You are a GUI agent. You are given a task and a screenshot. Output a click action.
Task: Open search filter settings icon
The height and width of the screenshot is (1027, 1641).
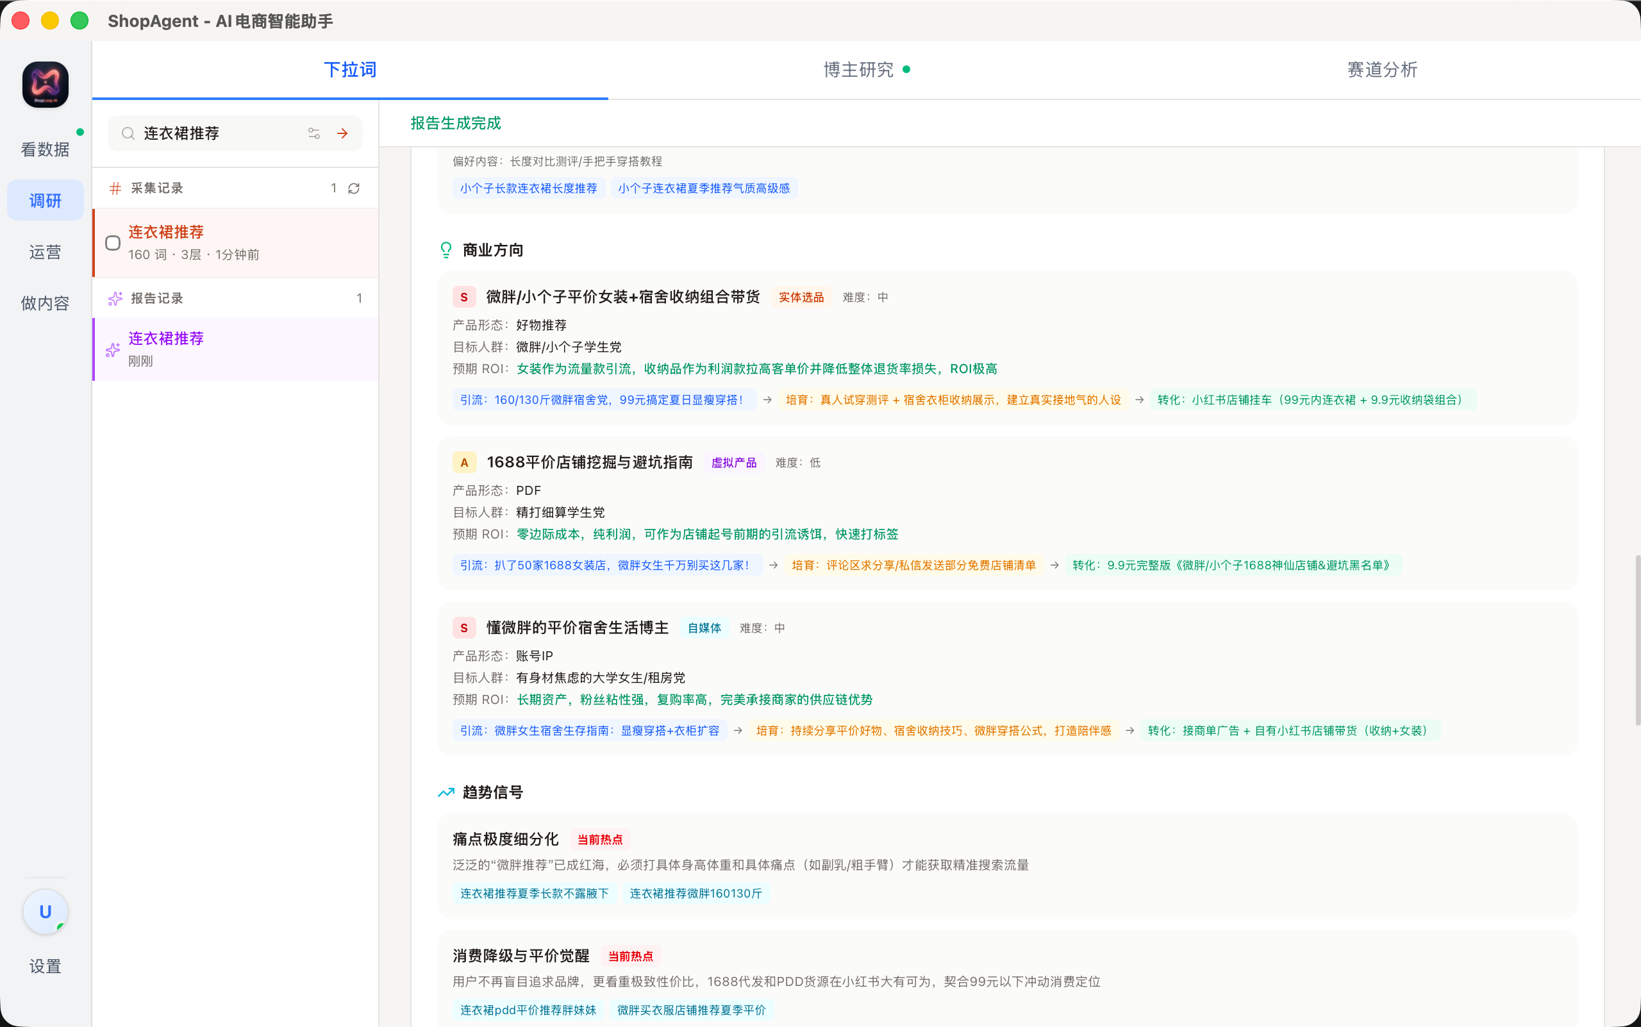point(314,134)
